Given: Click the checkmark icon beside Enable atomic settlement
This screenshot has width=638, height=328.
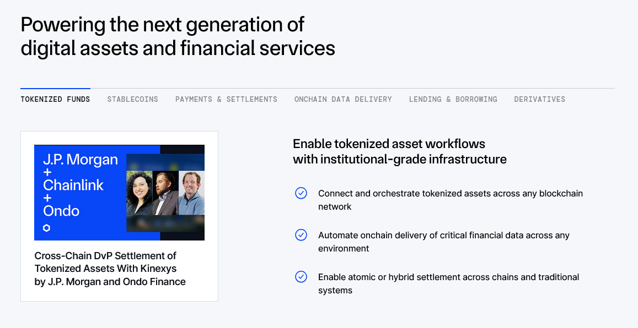Looking at the screenshot, I should pos(301,276).
